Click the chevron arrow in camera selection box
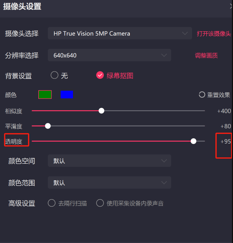 pyautogui.click(x=185, y=33)
